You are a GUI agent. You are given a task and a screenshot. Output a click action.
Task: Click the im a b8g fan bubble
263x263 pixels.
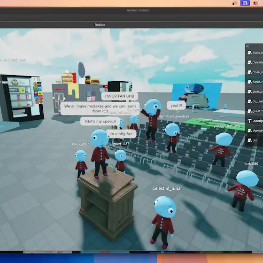pyautogui.click(x=121, y=134)
